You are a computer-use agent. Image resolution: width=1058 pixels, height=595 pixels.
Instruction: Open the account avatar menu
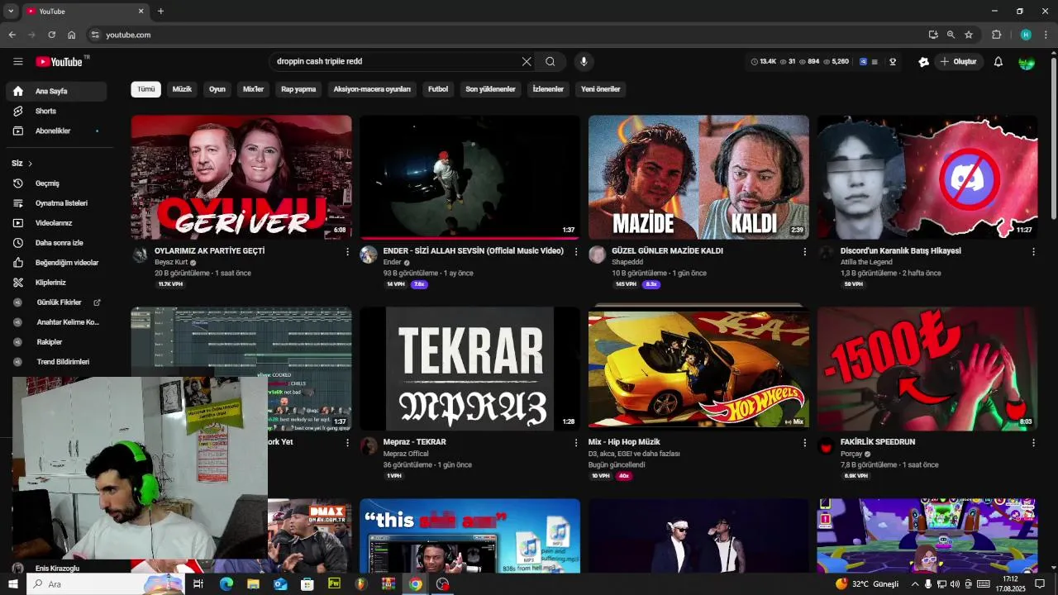(x=1027, y=62)
